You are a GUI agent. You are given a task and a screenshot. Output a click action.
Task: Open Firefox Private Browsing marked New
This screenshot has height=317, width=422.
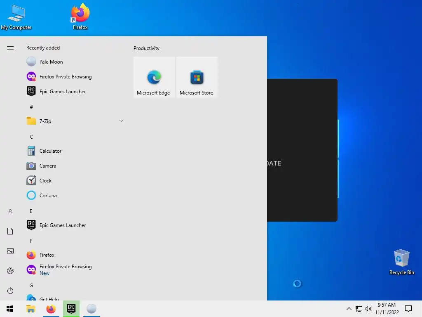[75, 270]
